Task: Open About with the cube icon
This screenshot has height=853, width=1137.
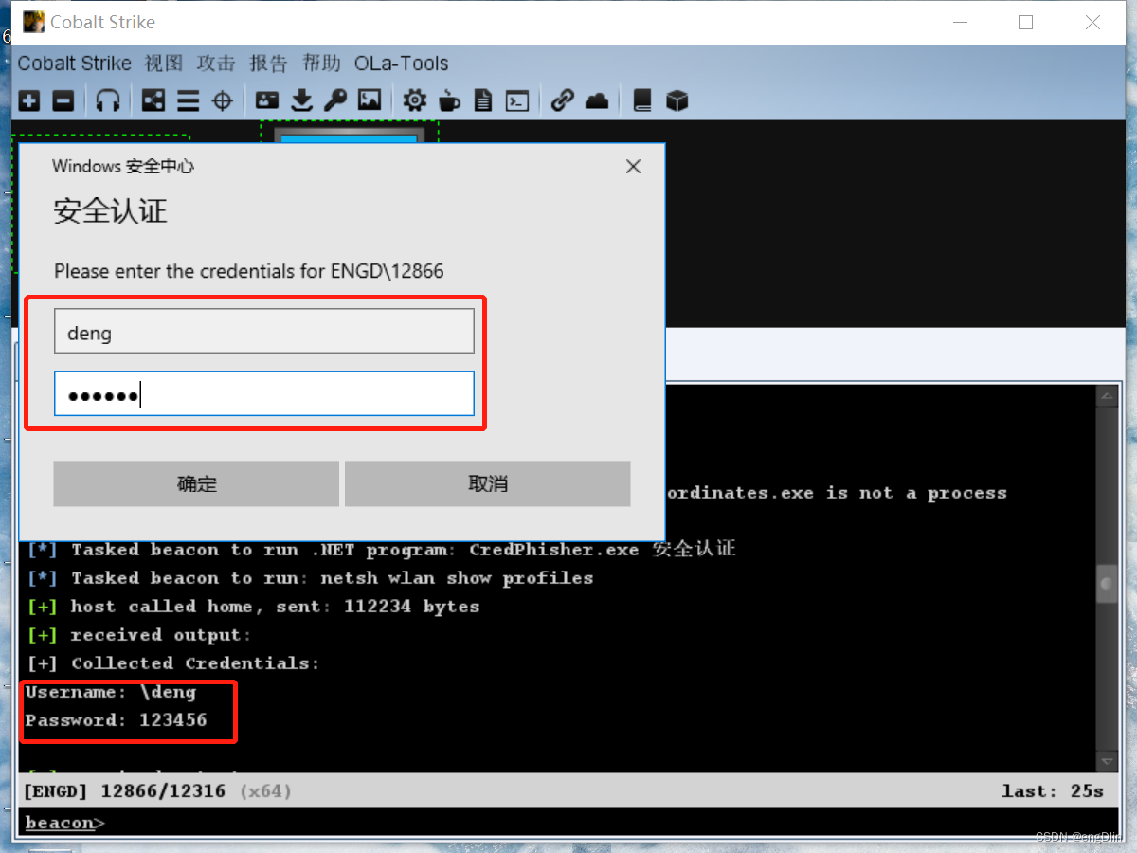Action: (677, 100)
